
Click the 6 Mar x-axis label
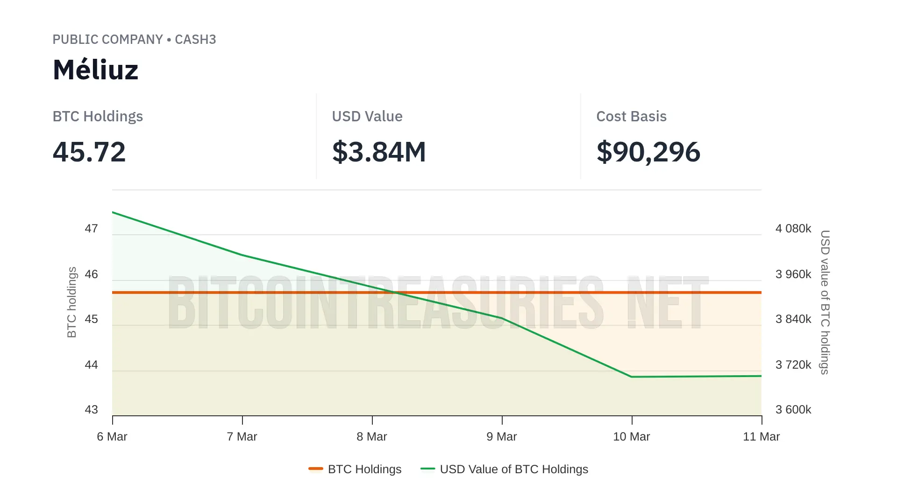pyautogui.click(x=112, y=437)
